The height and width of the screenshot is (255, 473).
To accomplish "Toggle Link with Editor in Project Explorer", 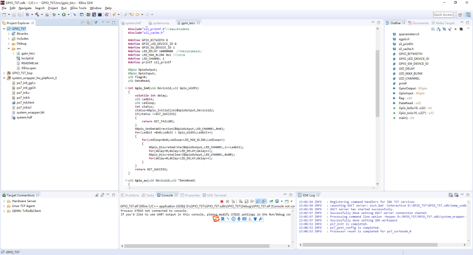I will [88, 23].
